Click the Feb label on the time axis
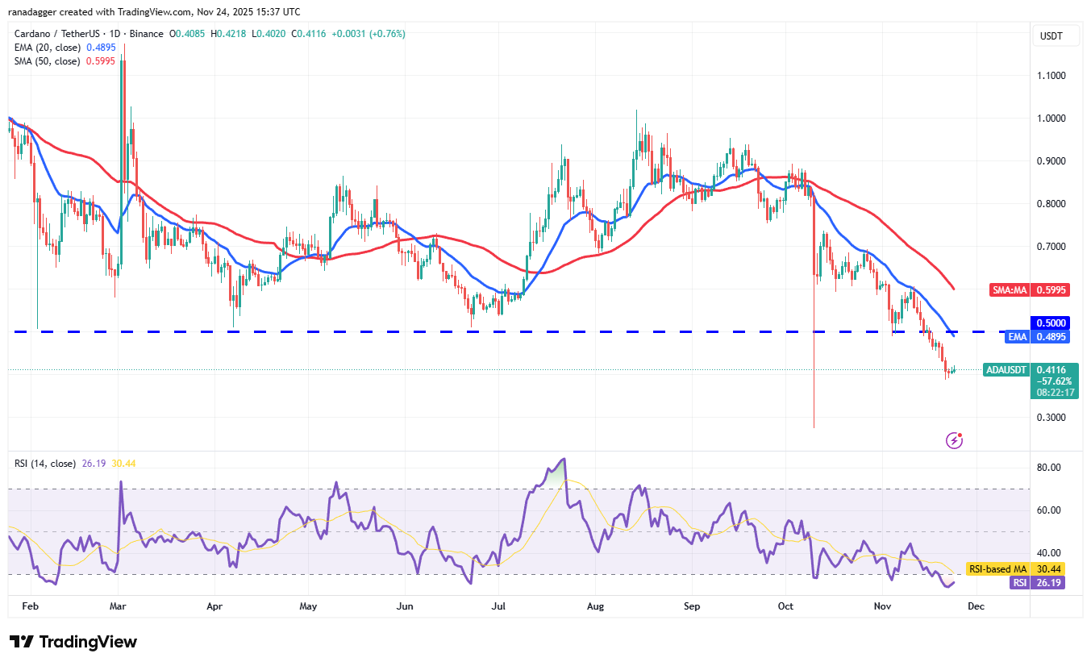1091x666 pixels. click(x=31, y=606)
